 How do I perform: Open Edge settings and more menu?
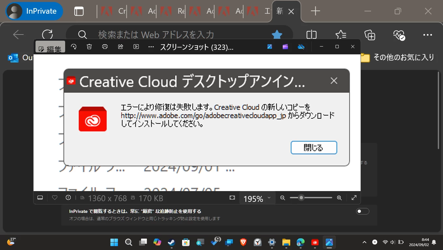coord(428,35)
